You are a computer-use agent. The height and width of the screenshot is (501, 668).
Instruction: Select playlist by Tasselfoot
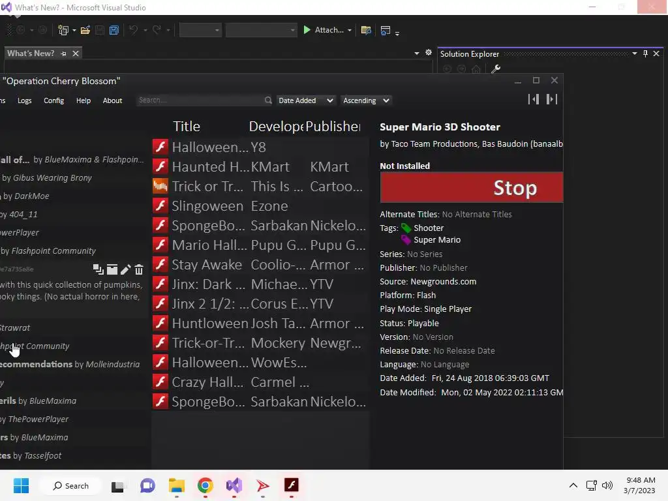[x=74, y=456]
